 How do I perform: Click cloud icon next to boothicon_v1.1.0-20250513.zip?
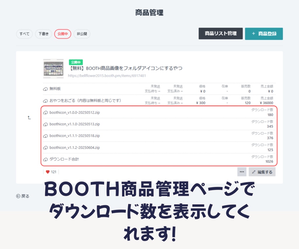(x=45, y=124)
